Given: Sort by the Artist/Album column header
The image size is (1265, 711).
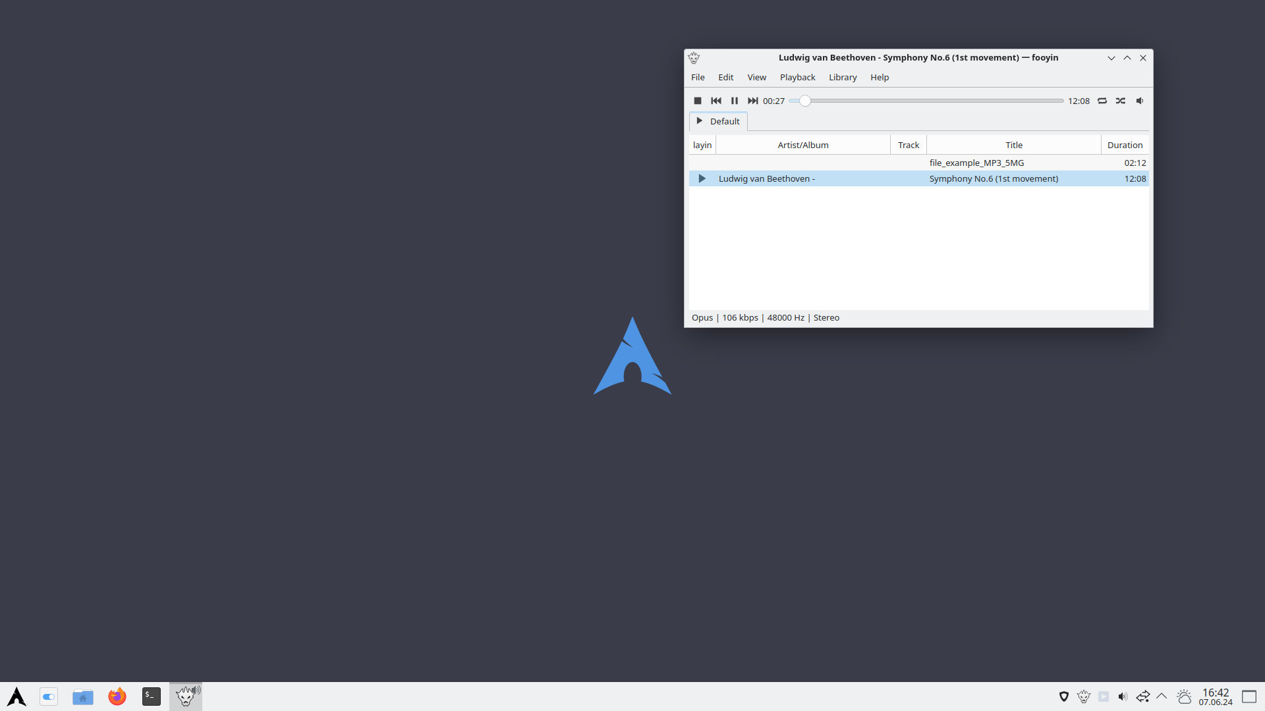Looking at the screenshot, I should click(x=803, y=145).
